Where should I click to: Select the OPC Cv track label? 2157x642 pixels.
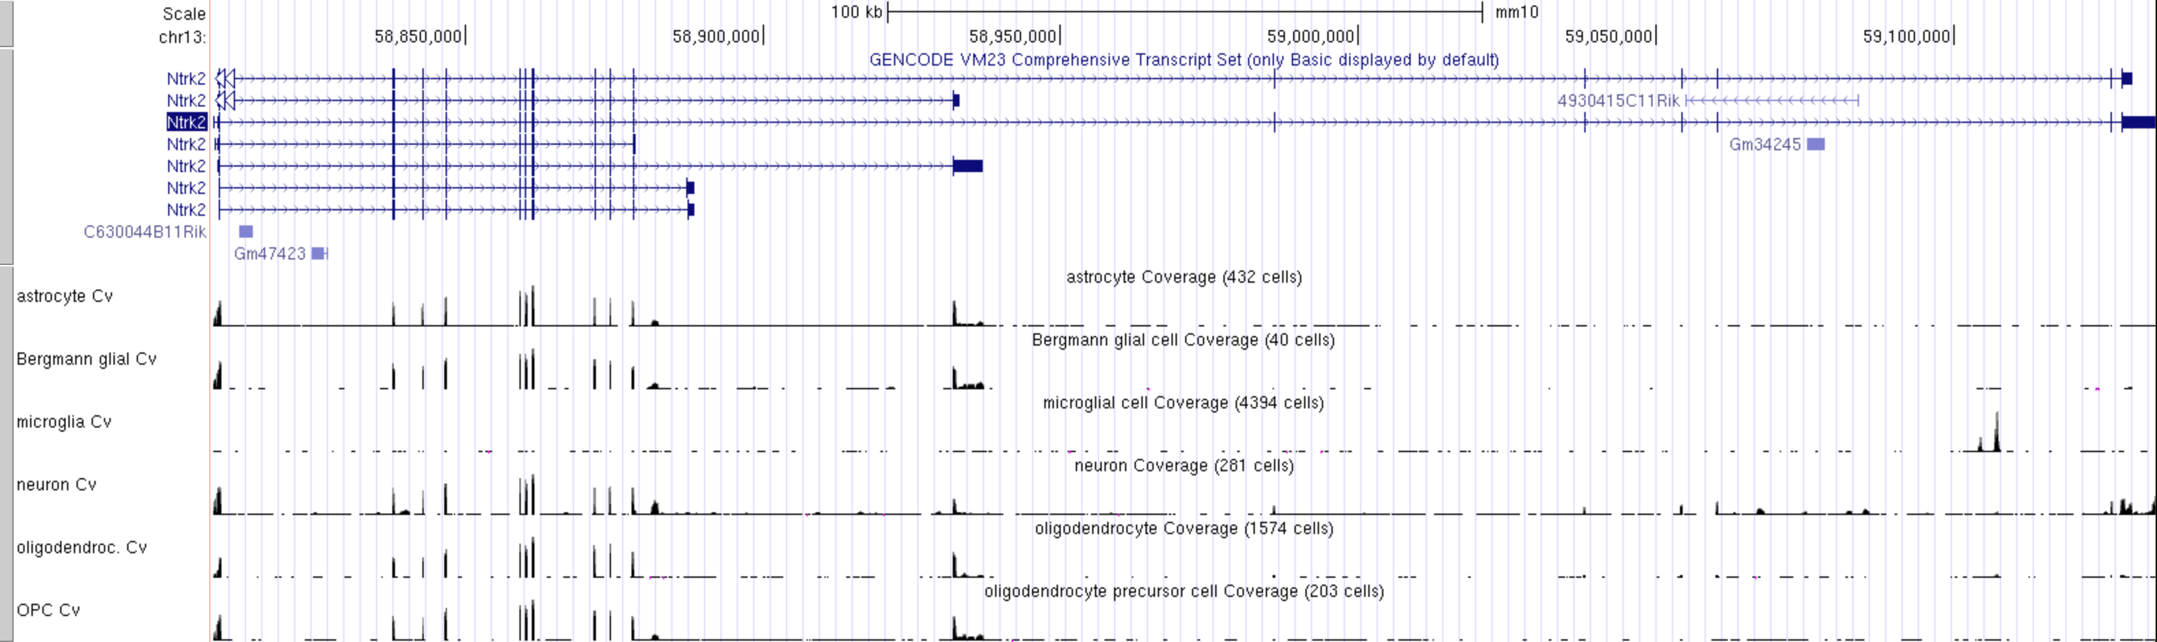(48, 610)
